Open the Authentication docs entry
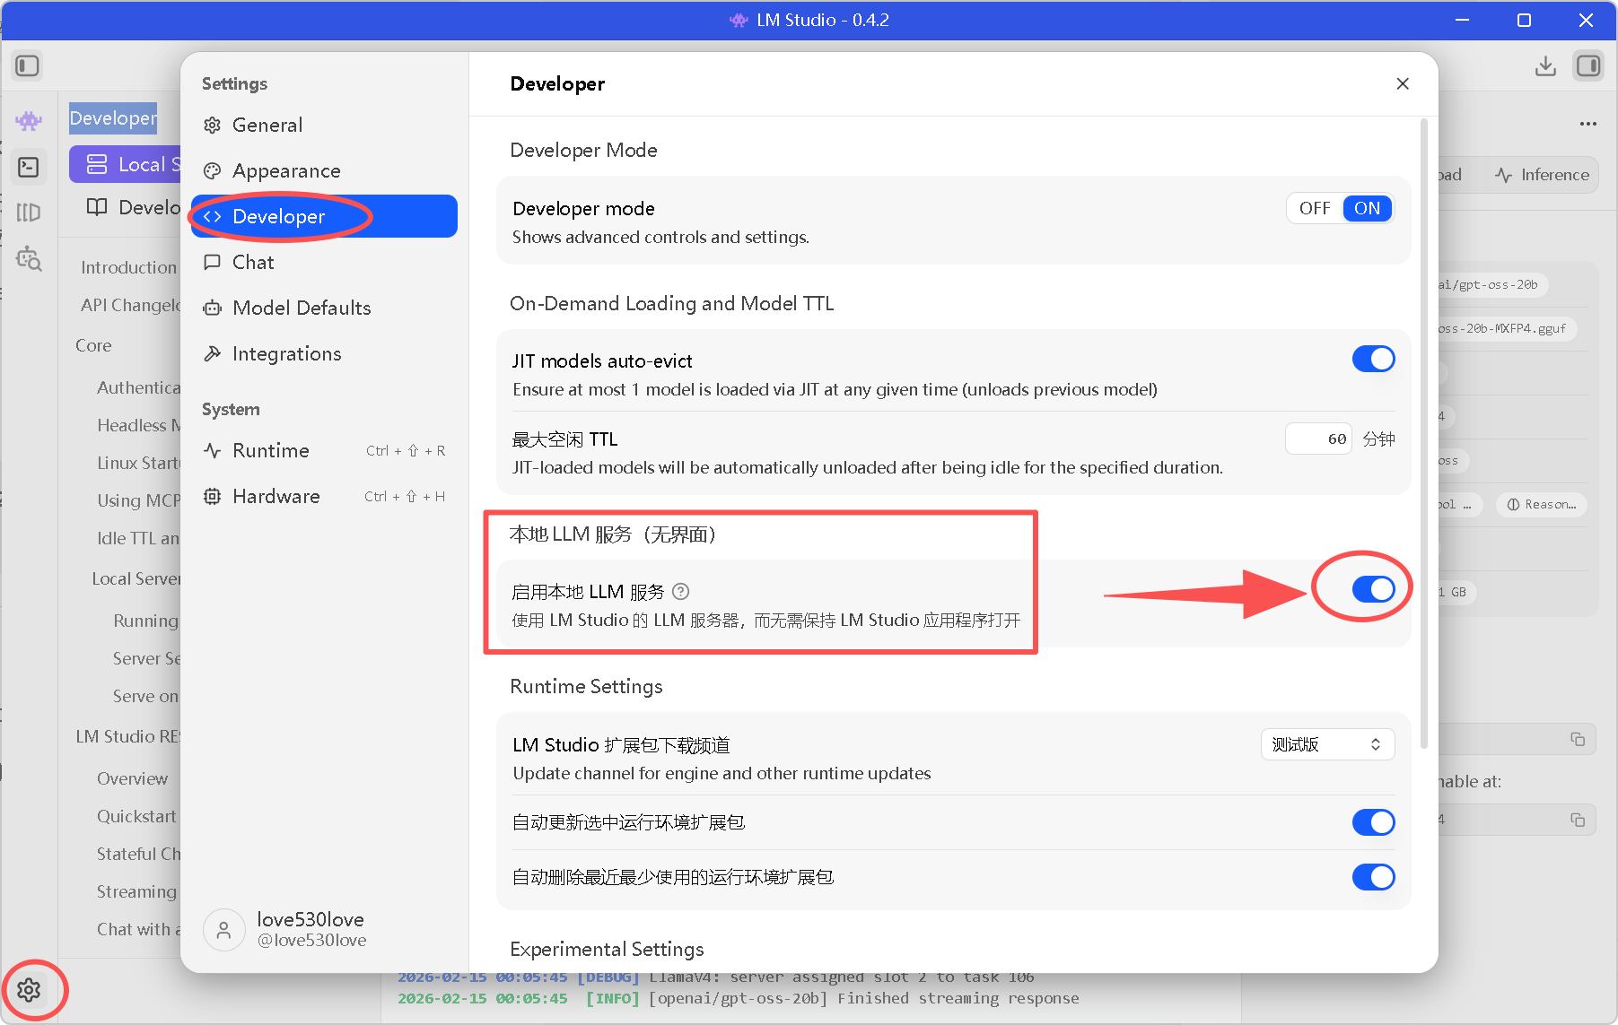 click(138, 387)
